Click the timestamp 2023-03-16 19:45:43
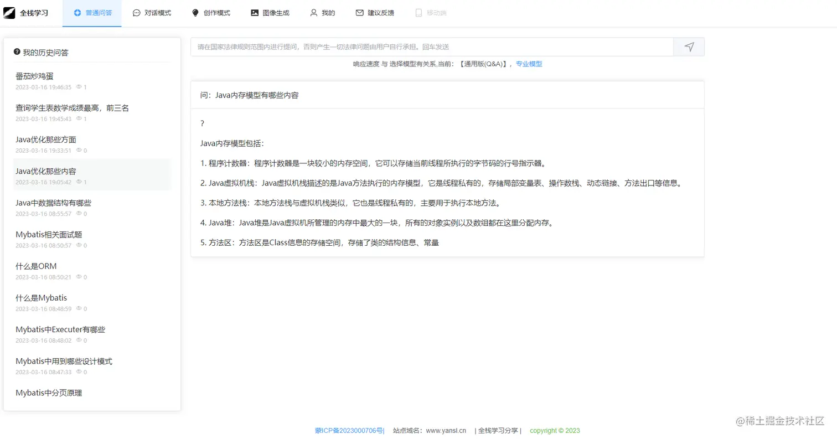The image size is (837, 439). [44, 119]
